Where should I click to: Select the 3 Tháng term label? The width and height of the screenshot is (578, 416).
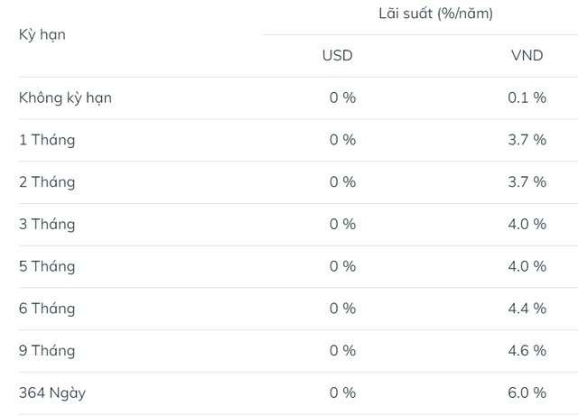(x=47, y=224)
